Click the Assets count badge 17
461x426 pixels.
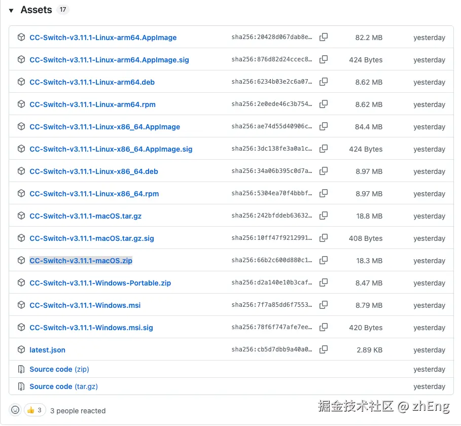pyautogui.click(x=62, y=10)
